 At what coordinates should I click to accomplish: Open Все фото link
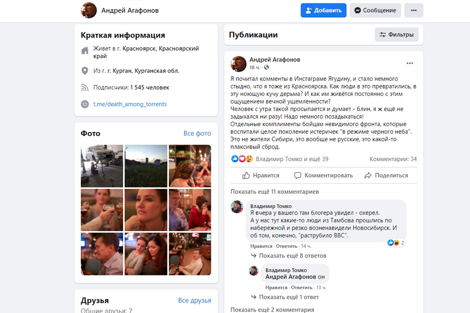point(197,133)
